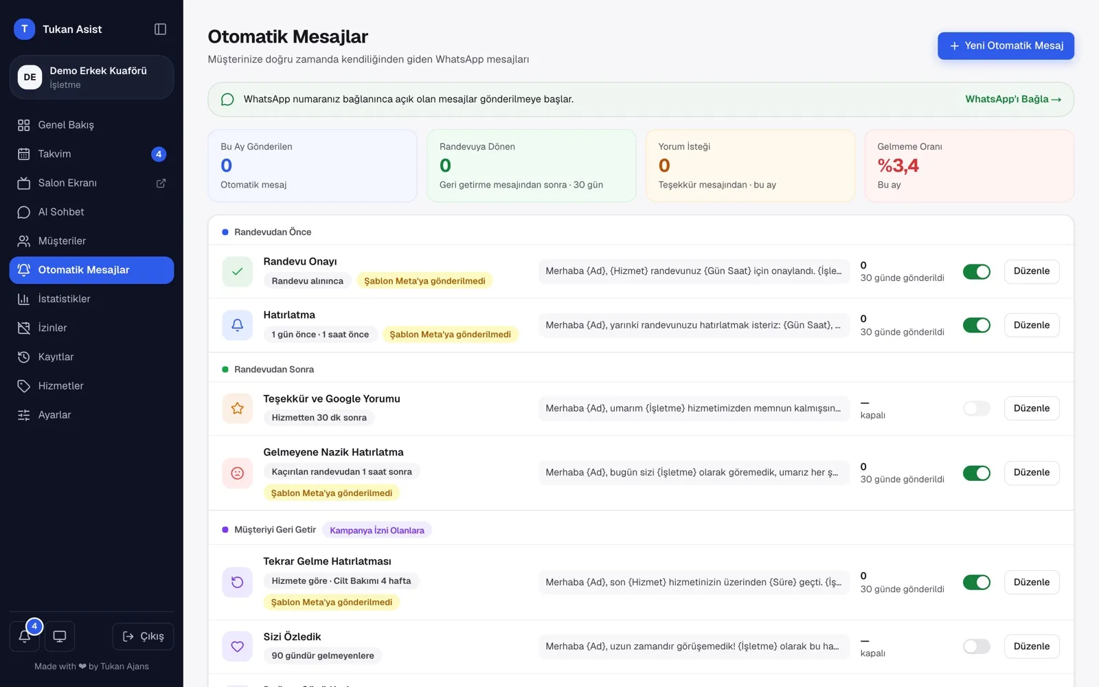
Task: Go to İzinler section
Action: [x=91, y=328]
